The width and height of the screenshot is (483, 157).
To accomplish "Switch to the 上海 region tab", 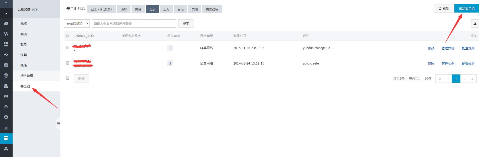I will [166, 9].
